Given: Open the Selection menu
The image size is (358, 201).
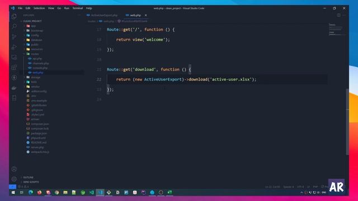Looking at the screenshot, I should [39, 8].
